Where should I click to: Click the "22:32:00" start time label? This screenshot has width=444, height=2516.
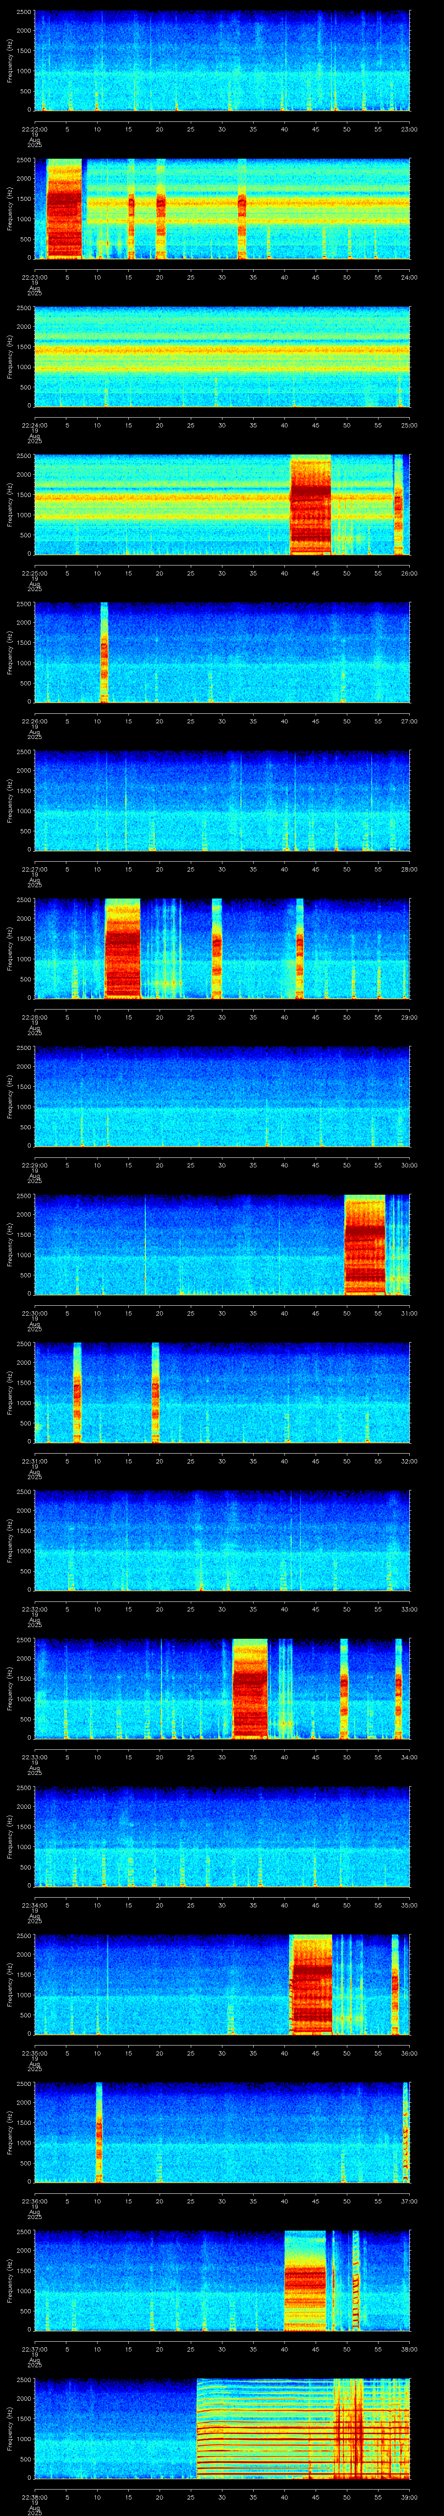[x=34, y=1610]
